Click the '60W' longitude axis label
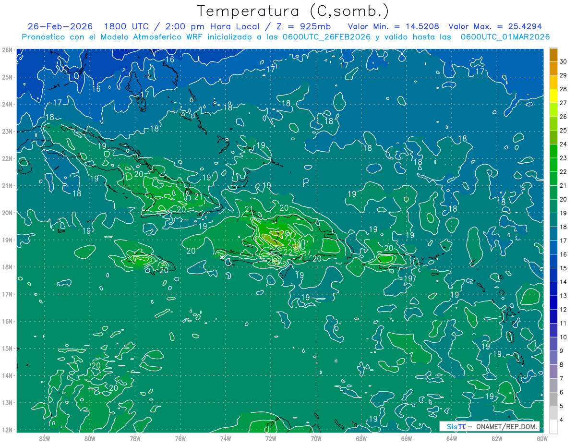 tap(542, 438)
